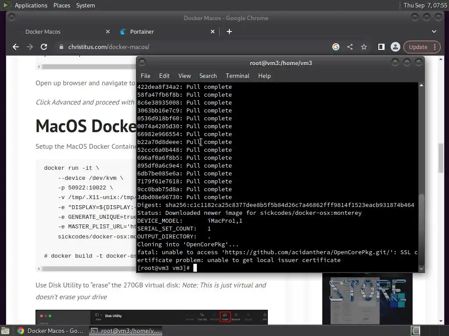Share this page from address bar
The width and height of the screenshot is (449, 336).
click(350, 47)
